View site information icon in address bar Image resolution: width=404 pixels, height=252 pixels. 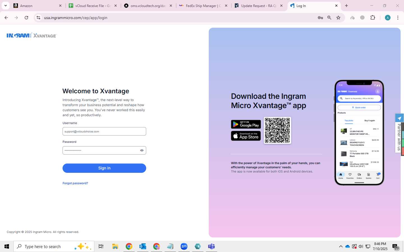(x=38, y=18)
